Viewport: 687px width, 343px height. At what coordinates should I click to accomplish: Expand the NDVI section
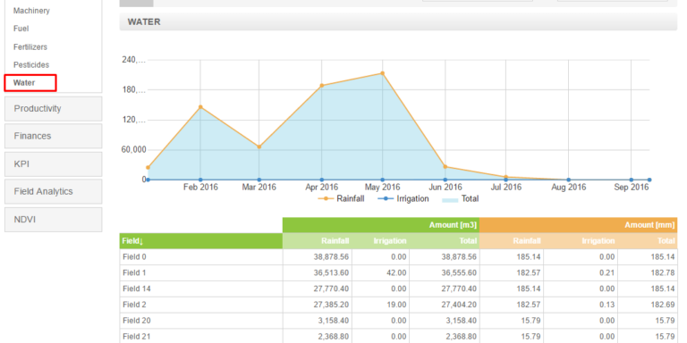53,220
